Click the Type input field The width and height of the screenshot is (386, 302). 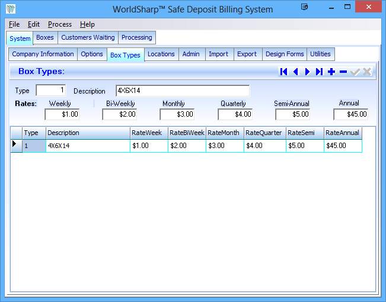point(51,90)
